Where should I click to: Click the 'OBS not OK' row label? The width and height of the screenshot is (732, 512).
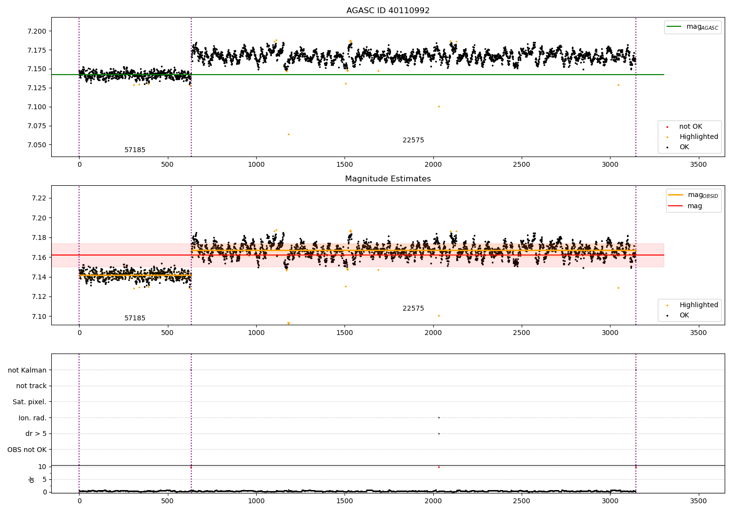(x=27, y=450)
